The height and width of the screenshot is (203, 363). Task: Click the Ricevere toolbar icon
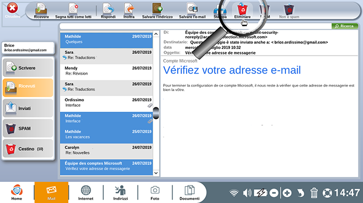(41, 11)
